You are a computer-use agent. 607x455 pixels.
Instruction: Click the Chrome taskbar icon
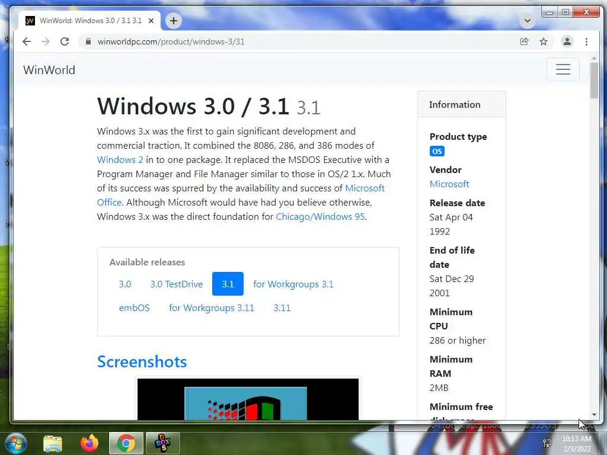coord(126,443)
